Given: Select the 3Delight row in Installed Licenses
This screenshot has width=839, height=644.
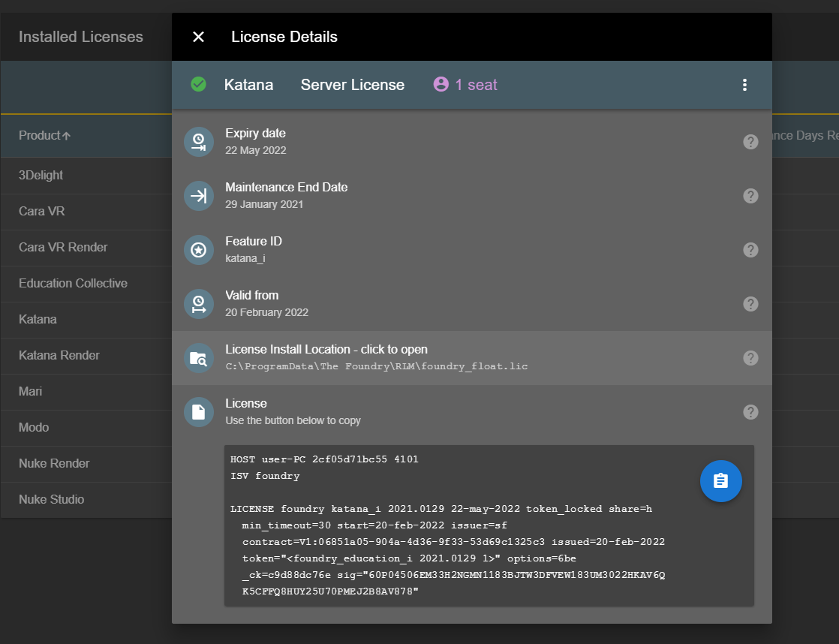Looking at the screenshot, I should tap(86, 176).
